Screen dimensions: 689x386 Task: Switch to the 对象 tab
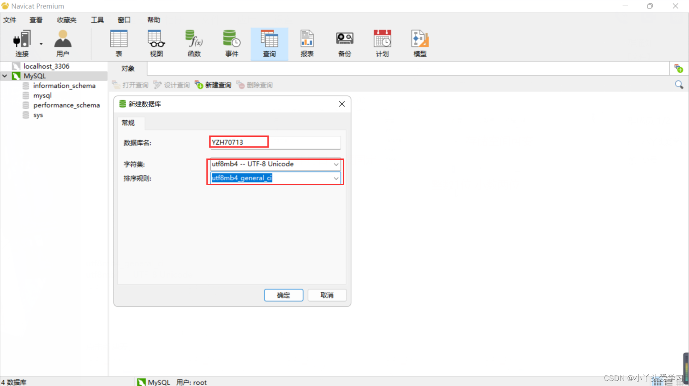pyautogui.click(x=128, y=69)
